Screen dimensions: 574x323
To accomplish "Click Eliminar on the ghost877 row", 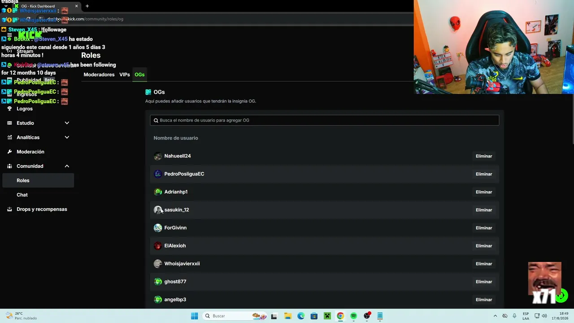I will point(484,282).
